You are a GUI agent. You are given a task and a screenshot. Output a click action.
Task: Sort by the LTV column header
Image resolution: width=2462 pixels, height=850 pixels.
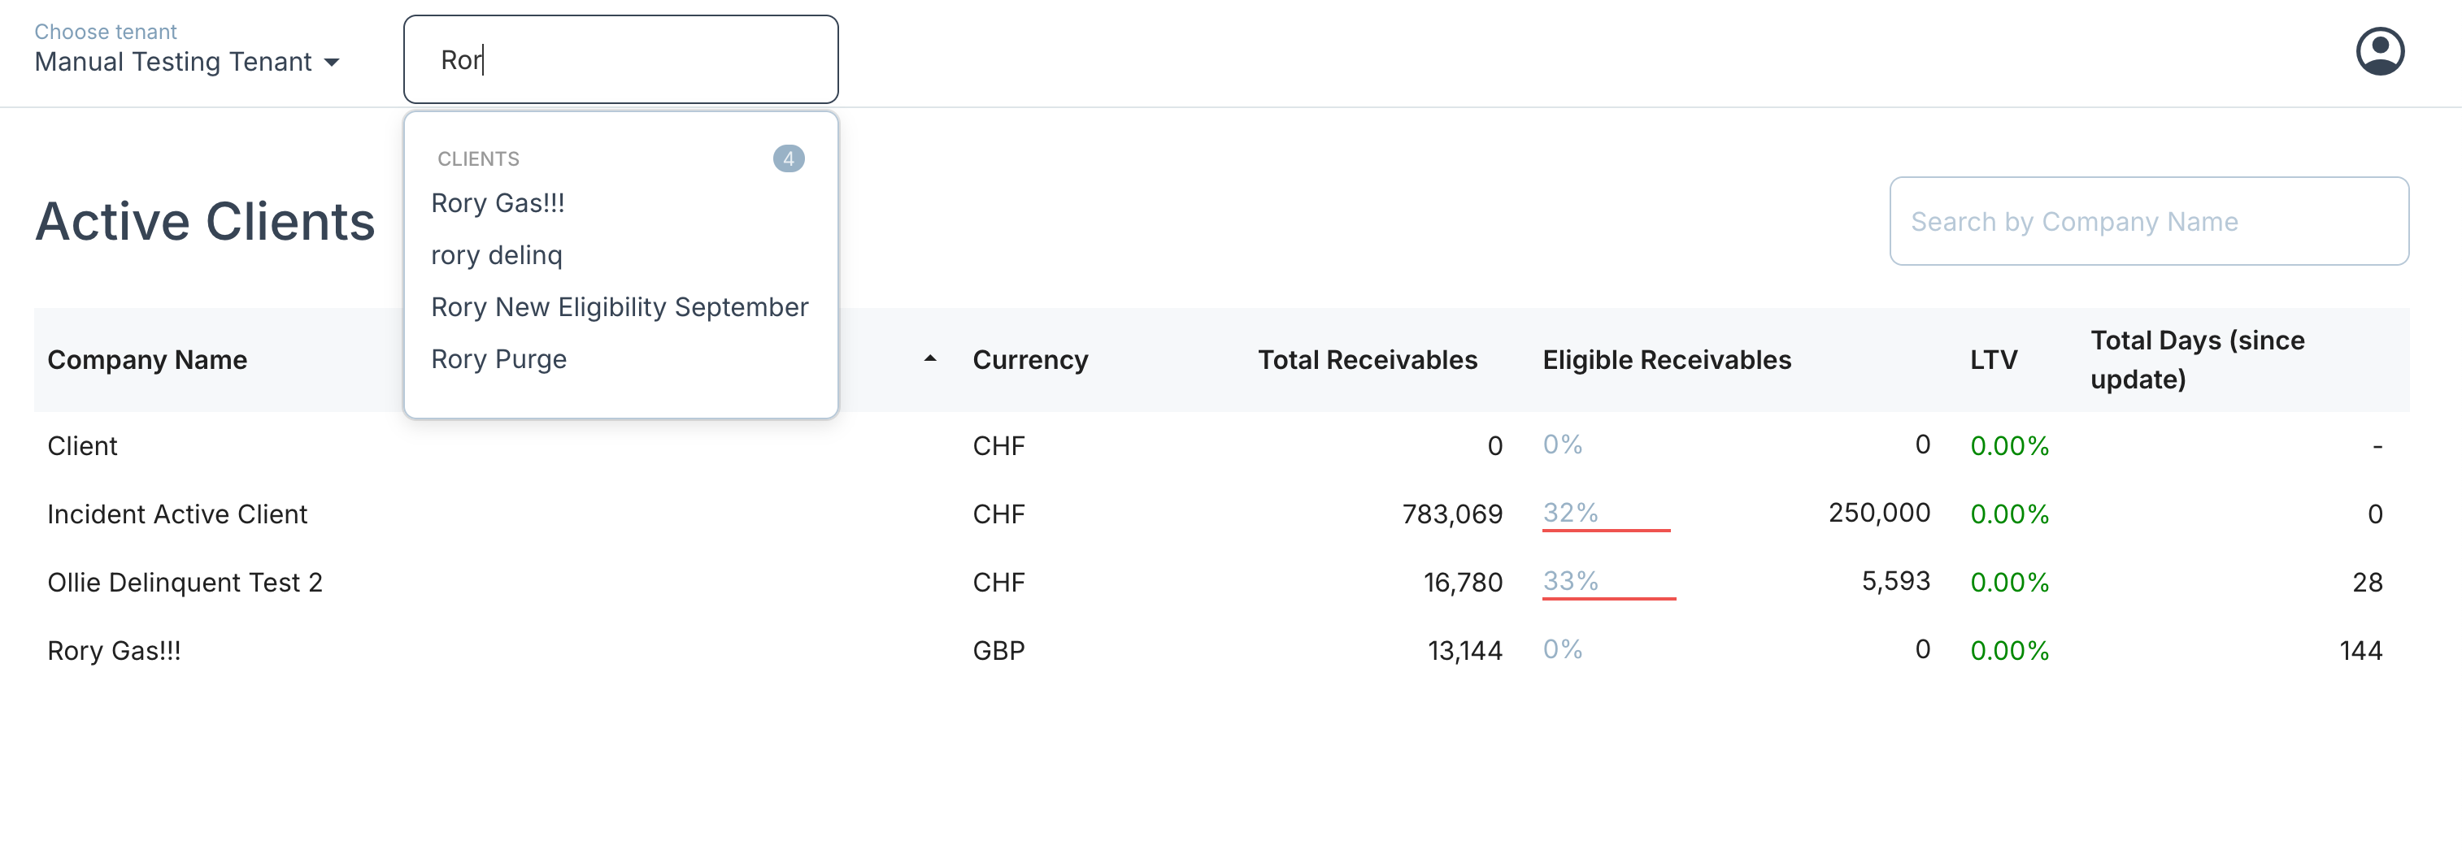(x=1993, y=360)
